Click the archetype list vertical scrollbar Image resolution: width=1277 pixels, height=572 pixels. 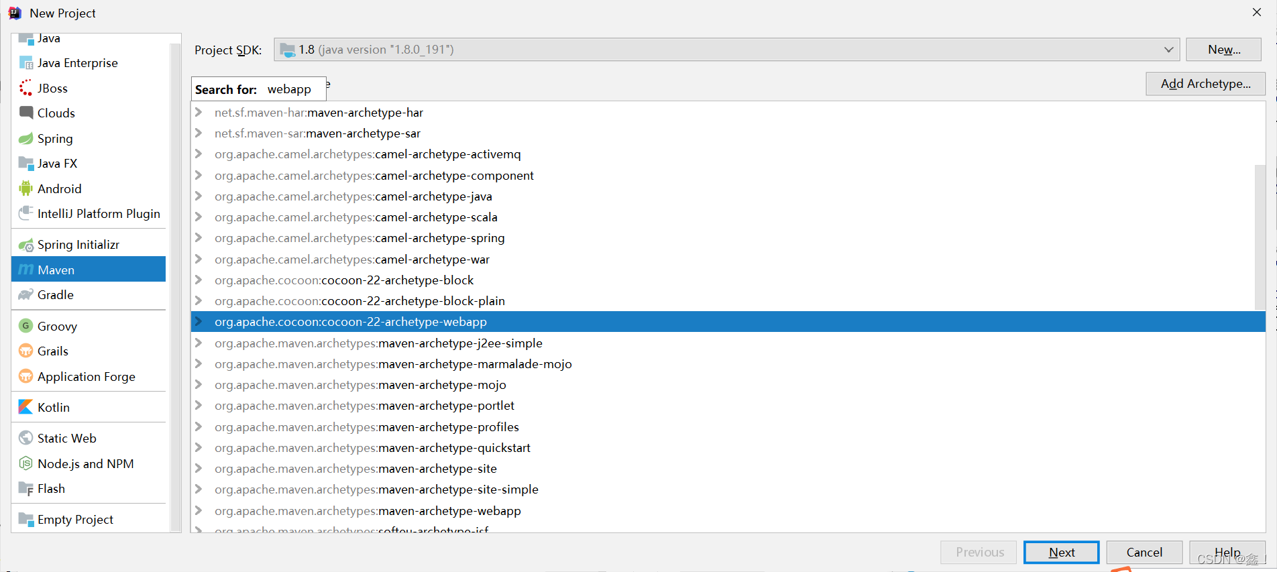(1260, 237)
